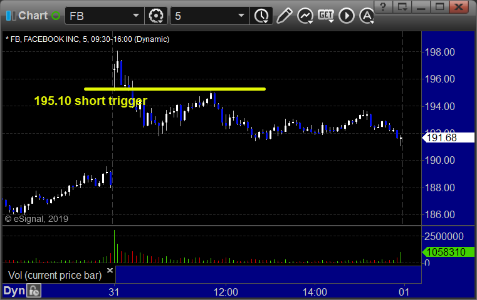The width and height of the screenshot is (477, 300).
Task: Expand the interval dropdown arrow
Action: click(x=241, y=16)
